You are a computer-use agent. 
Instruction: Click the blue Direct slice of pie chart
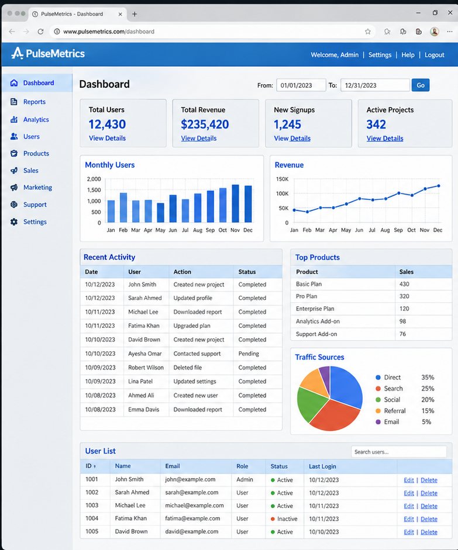coord(346,386)
